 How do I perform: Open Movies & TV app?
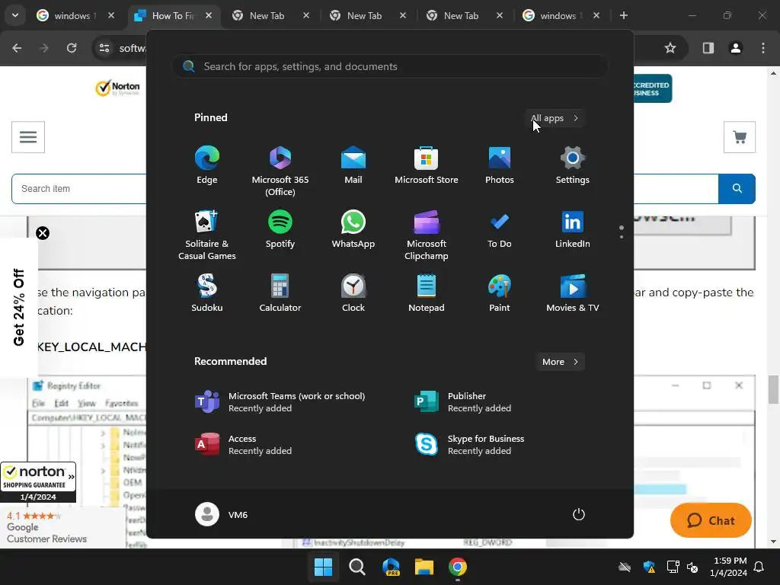click(x=573, y=293)
